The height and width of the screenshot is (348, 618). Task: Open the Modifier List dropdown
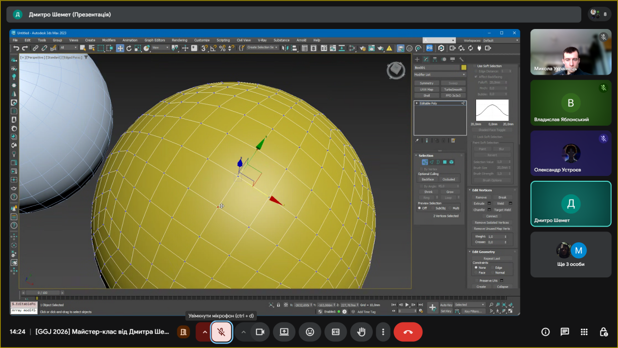[x=439, y=74]
